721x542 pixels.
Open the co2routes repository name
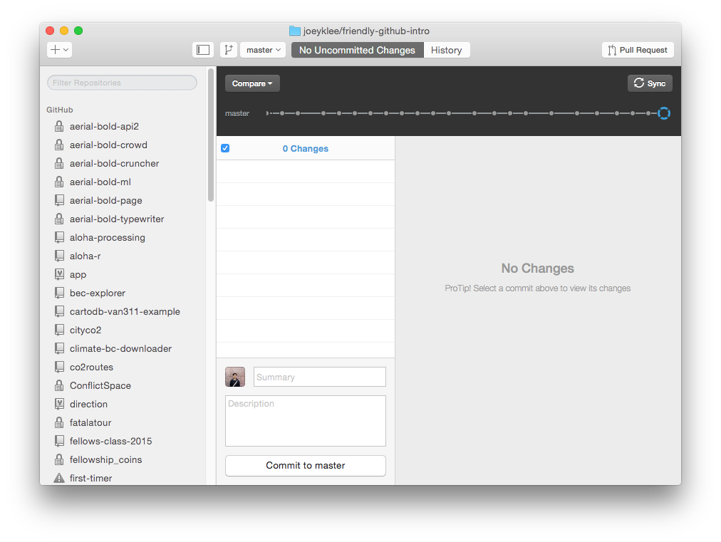91,367
